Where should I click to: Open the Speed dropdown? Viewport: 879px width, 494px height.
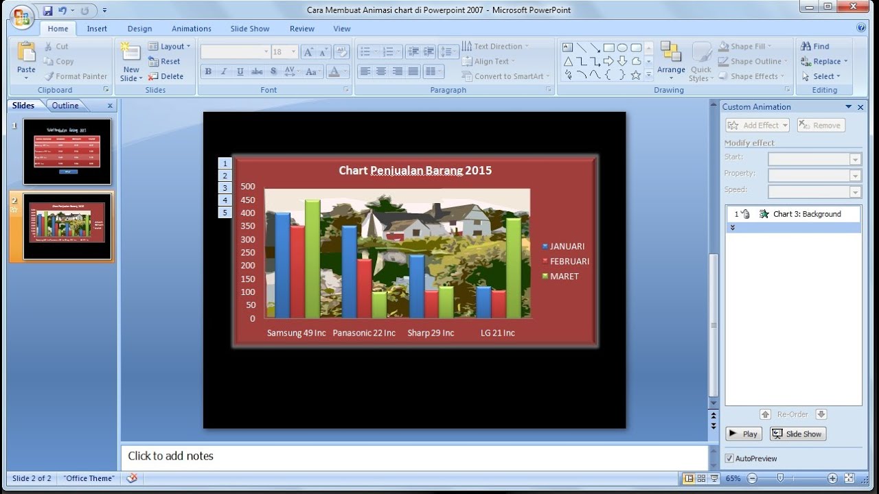pyautogui.click(x=855, y=192)
